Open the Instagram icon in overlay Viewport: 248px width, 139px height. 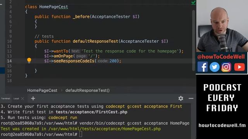click(226, 67)
